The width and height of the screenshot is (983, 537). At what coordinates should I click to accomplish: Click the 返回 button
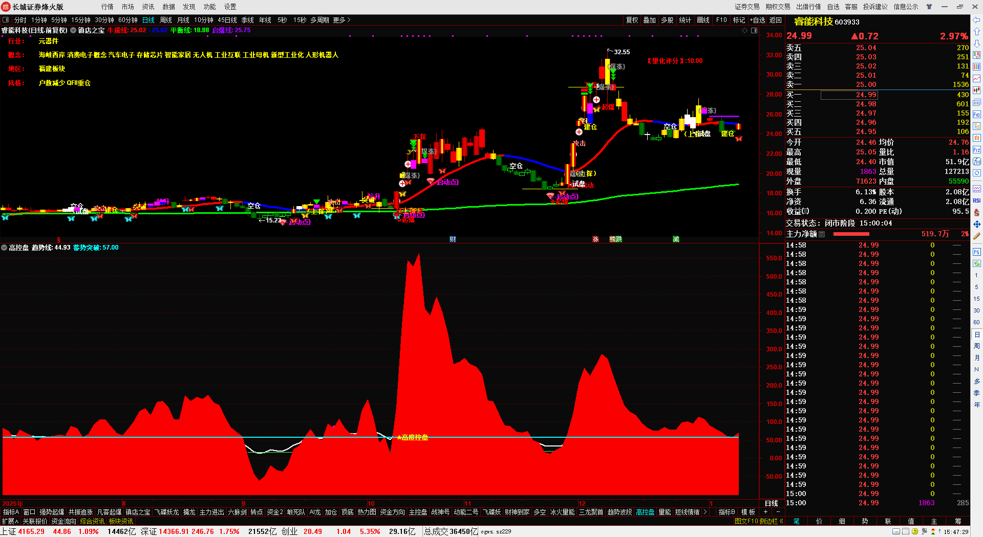pyautogui.click(x=776, y=20)
